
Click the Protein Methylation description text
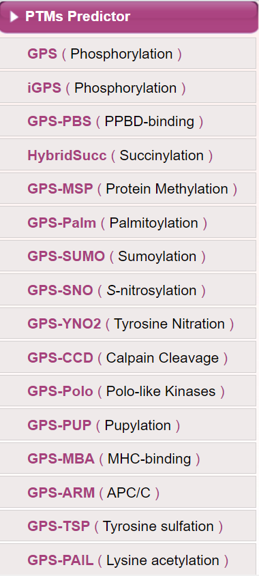click(x=167, y=189)
